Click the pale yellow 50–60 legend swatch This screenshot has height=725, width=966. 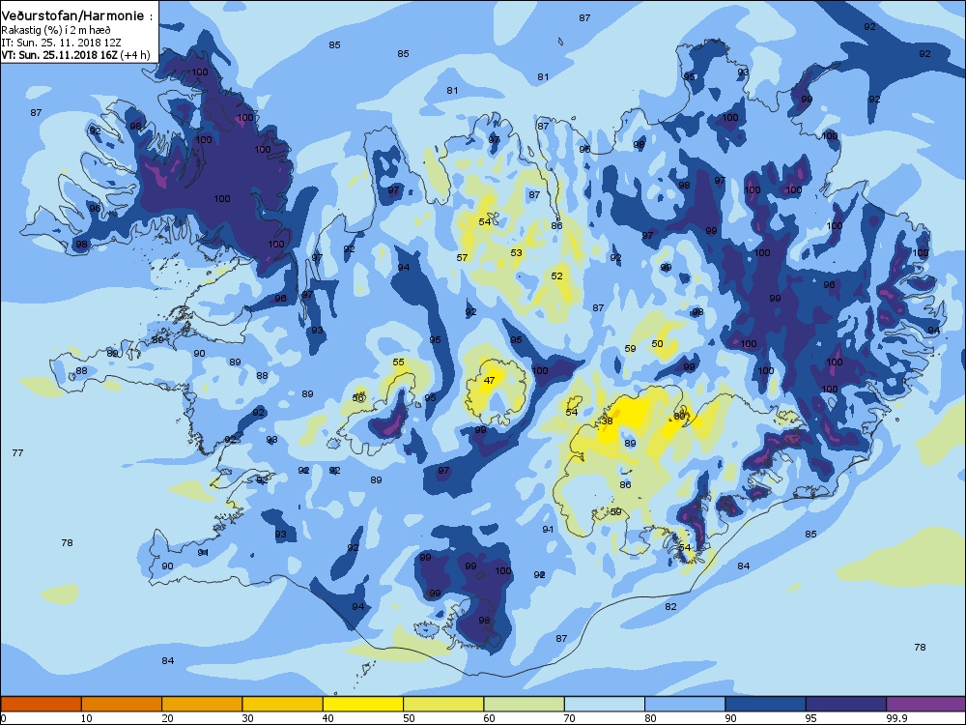(443, 704)
